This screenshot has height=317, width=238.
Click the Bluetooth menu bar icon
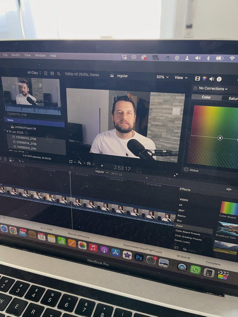208,58
